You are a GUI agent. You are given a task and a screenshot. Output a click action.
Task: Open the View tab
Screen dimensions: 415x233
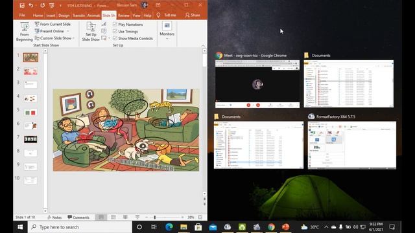pyautogui.click(x=136, y=16)
